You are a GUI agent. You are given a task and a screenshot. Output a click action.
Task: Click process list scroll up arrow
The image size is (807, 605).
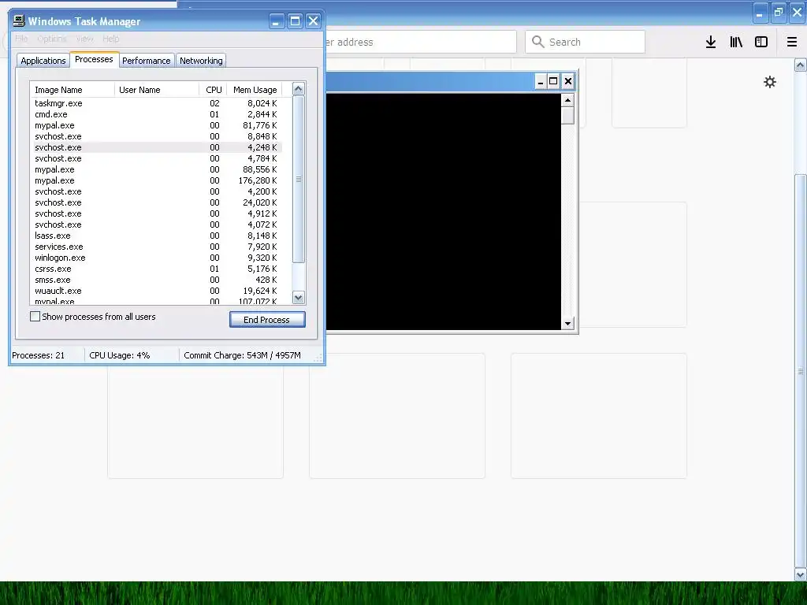(299, 88)
